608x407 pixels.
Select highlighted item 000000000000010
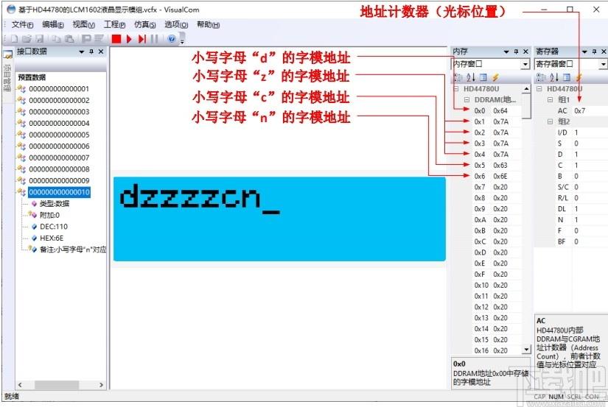click(x=59, y=192)
